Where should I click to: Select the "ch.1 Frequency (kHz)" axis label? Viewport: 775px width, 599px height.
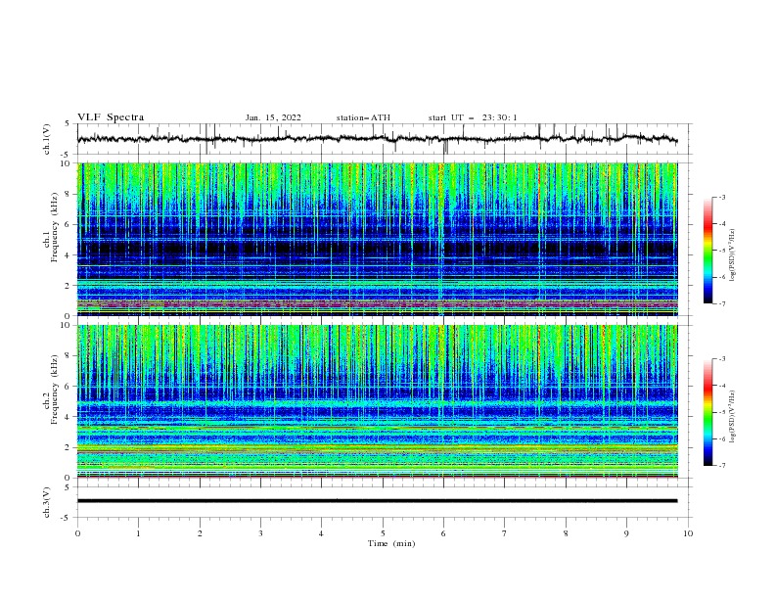[x=51, y=225]
